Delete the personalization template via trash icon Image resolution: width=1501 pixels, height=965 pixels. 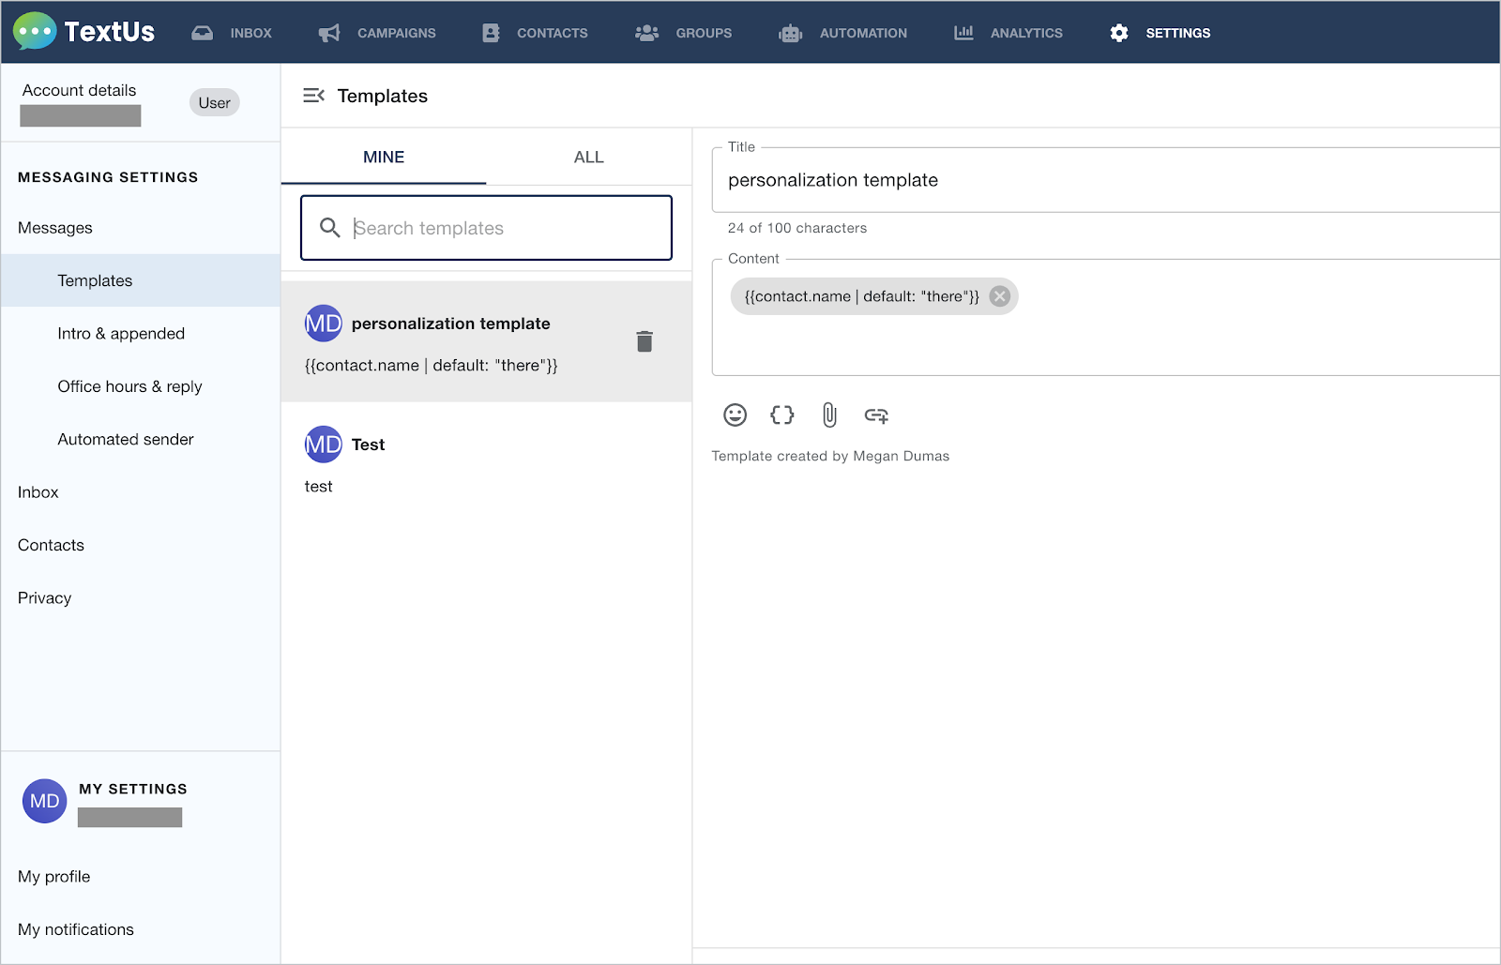(644, 341)
